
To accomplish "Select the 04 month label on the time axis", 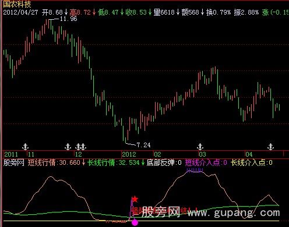I will [249, 154].
